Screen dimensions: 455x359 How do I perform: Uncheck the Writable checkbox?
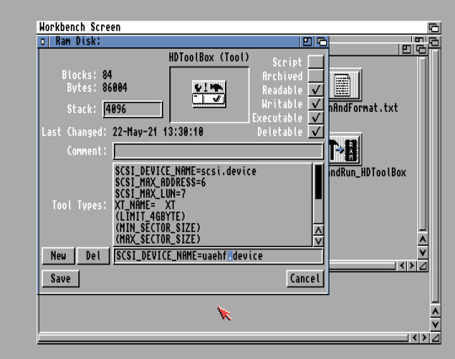(316, 104)
